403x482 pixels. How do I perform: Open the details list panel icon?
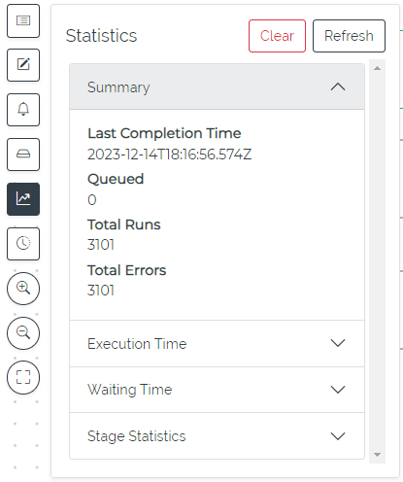click(x=23, y=20)
